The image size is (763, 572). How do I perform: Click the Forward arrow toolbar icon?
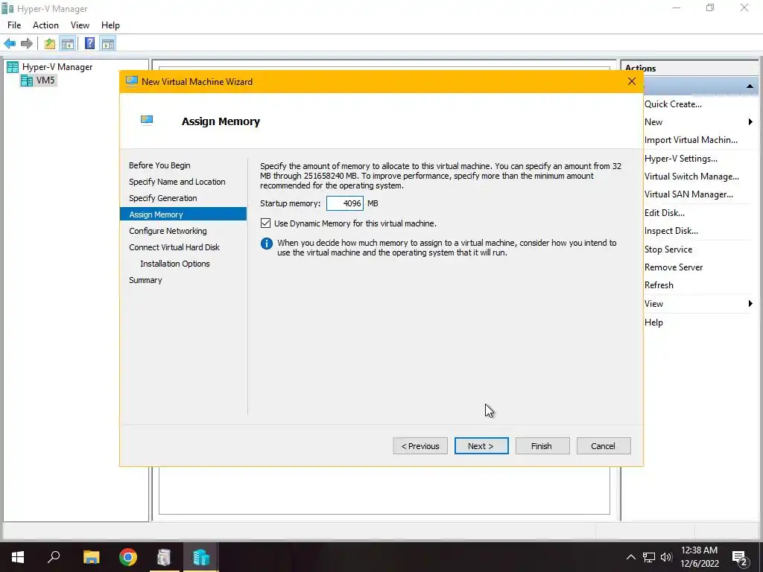(27, 44)
